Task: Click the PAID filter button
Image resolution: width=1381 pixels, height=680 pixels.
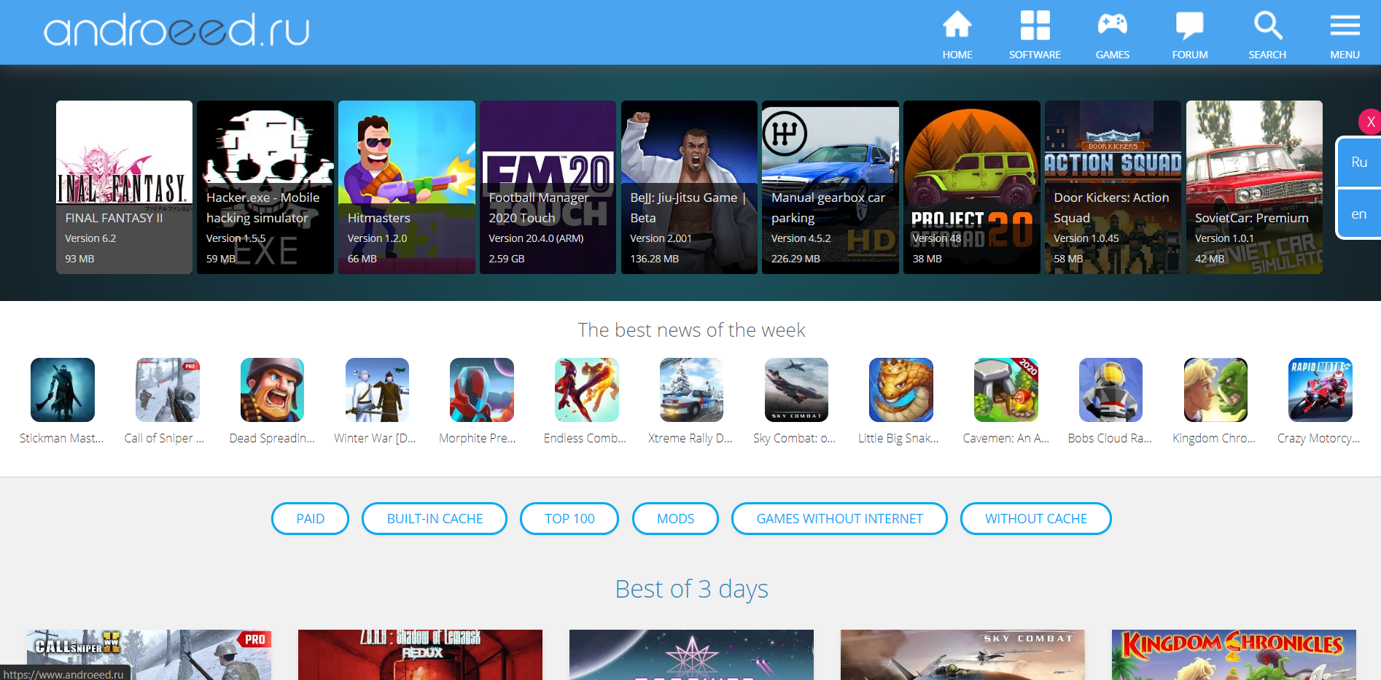Action: pyautogui.click(x=310, y=518)
